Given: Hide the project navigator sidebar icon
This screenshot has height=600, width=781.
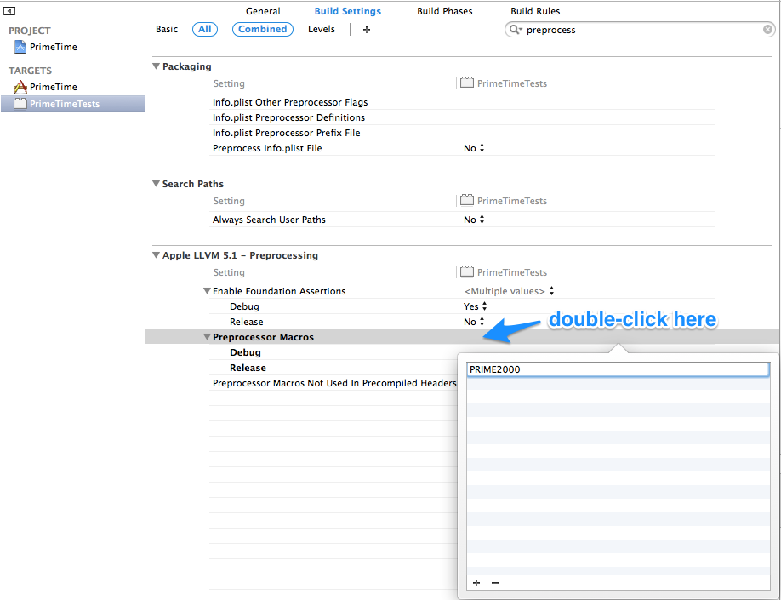Looking at the screenshot, I should 9,10.
